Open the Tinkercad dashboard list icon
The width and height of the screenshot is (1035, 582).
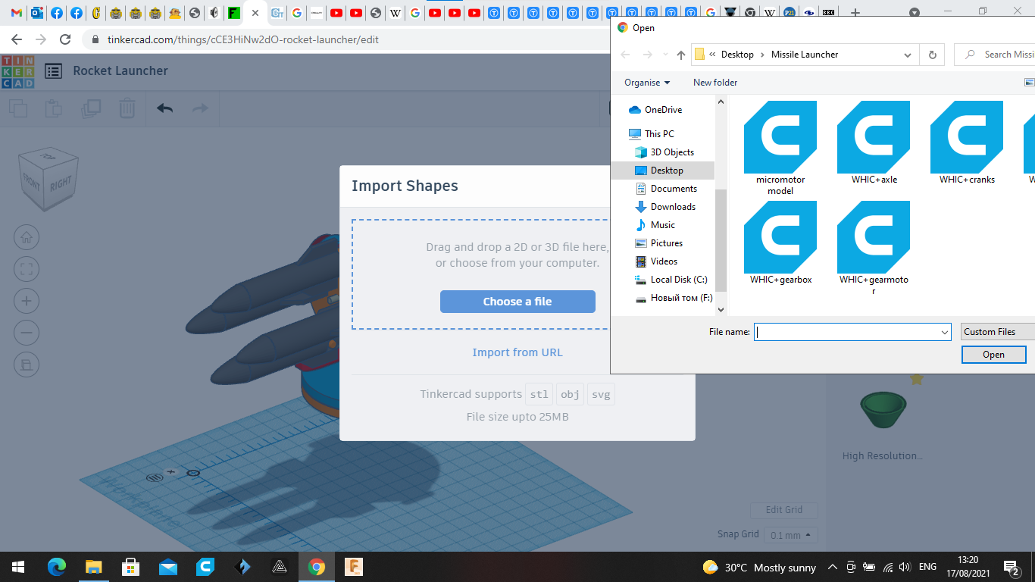click(x=53, y=71)
